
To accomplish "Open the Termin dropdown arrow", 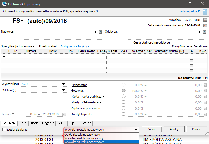I will pyautogui.click(x=13, y=114).
